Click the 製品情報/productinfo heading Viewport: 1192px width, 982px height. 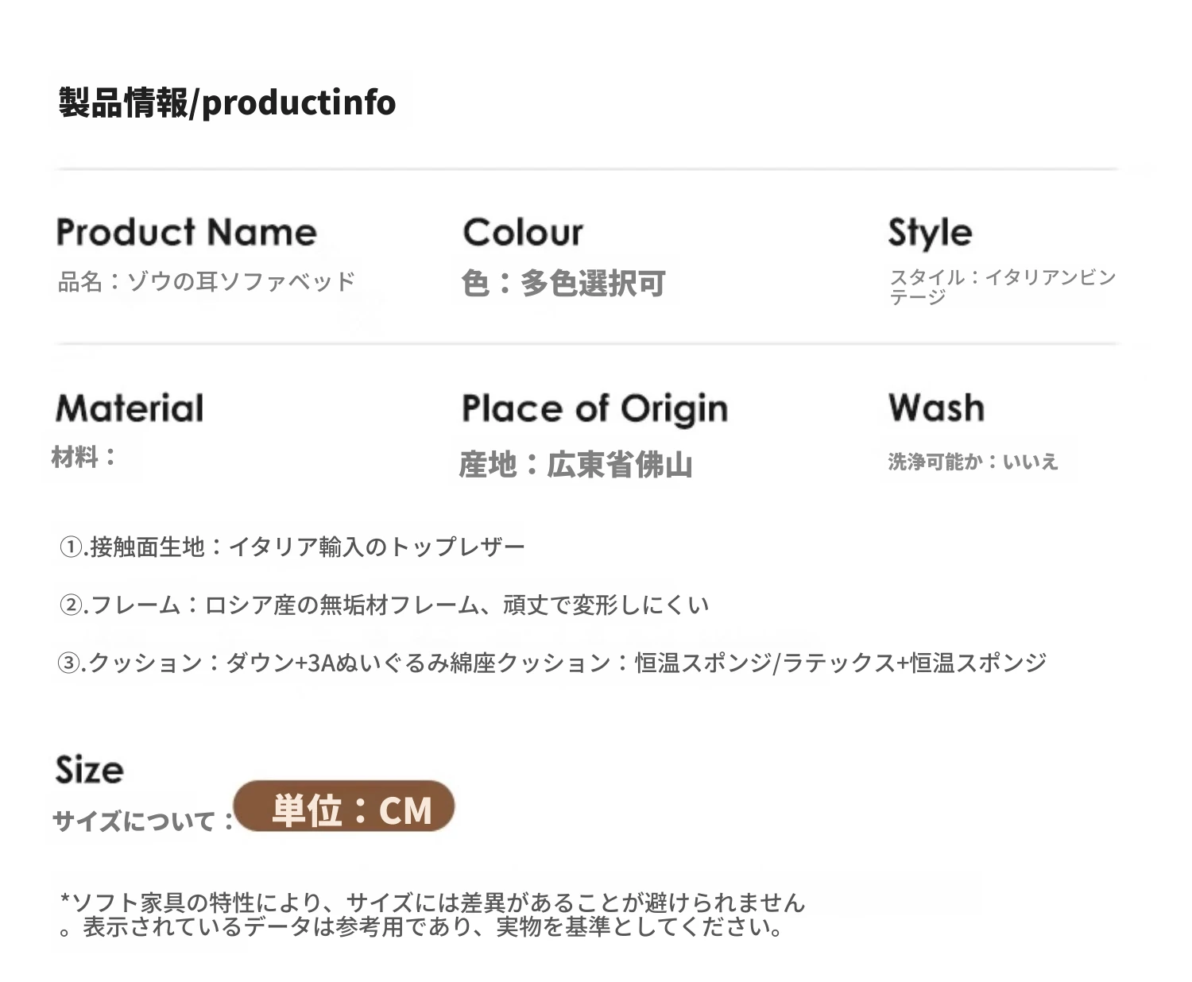[x=227, y=102]
